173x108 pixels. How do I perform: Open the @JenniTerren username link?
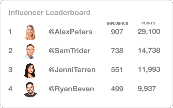72,70
